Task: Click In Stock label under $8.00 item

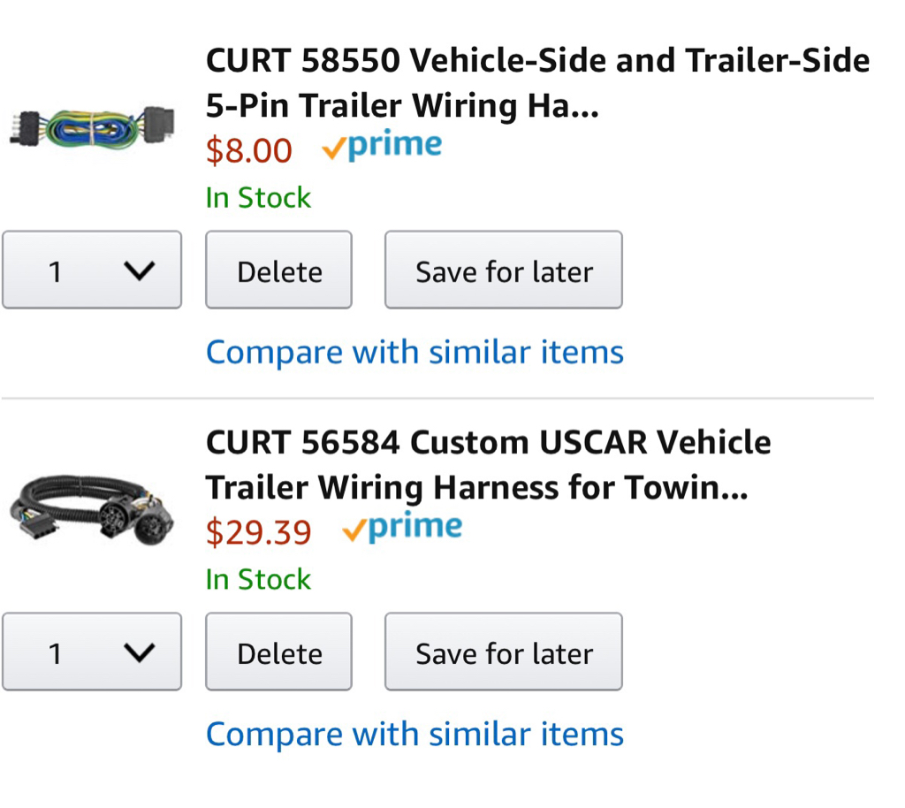Action: point(258,197)
